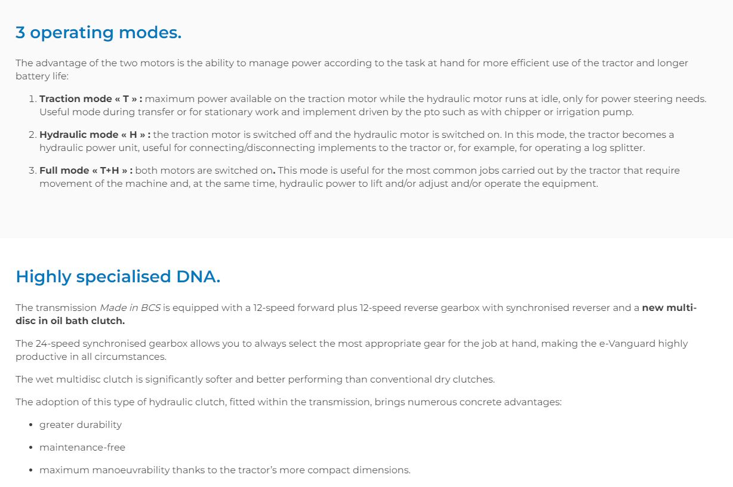Click the hydraulic clutch adoption advantages sentence
This screenshot has height=487, width=733.
(288, 402)
